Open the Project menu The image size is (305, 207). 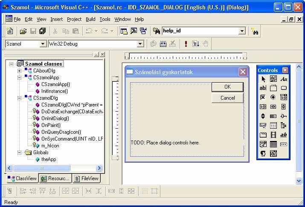pos(74,19)
